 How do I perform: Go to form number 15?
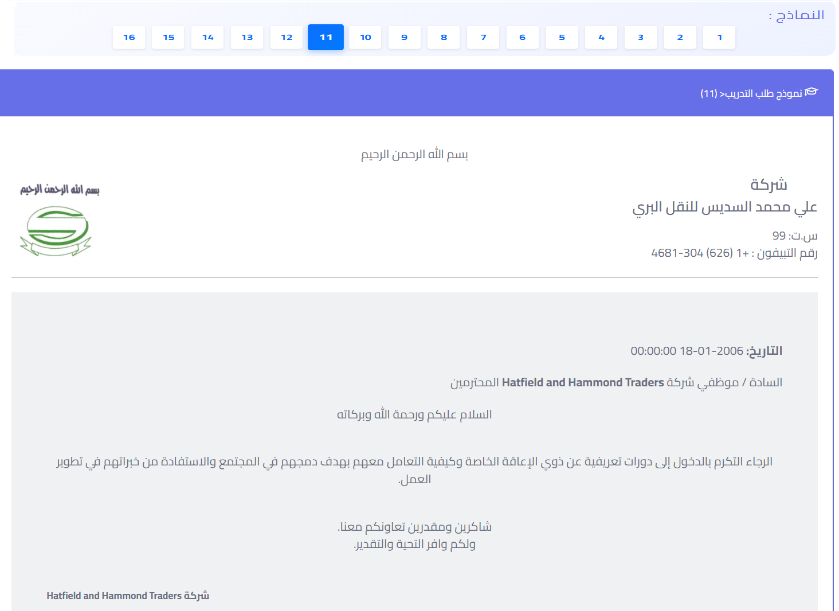click(168, 37)
